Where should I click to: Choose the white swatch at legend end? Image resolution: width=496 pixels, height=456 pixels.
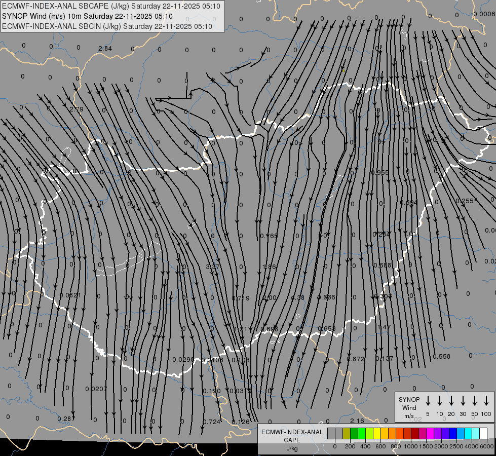483,433
